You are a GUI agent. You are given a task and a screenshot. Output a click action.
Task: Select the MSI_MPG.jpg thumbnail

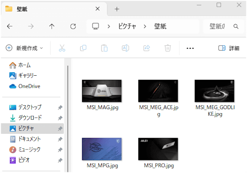pyautogui.click(x=102, y=149)
